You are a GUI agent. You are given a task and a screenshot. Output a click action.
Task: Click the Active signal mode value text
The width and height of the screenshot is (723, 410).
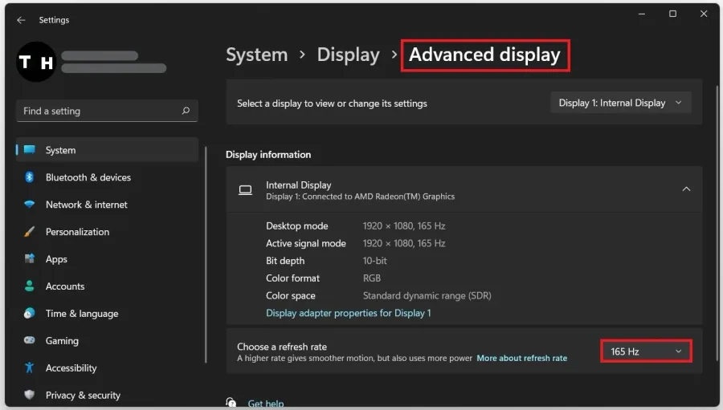[x=404, y=243]
